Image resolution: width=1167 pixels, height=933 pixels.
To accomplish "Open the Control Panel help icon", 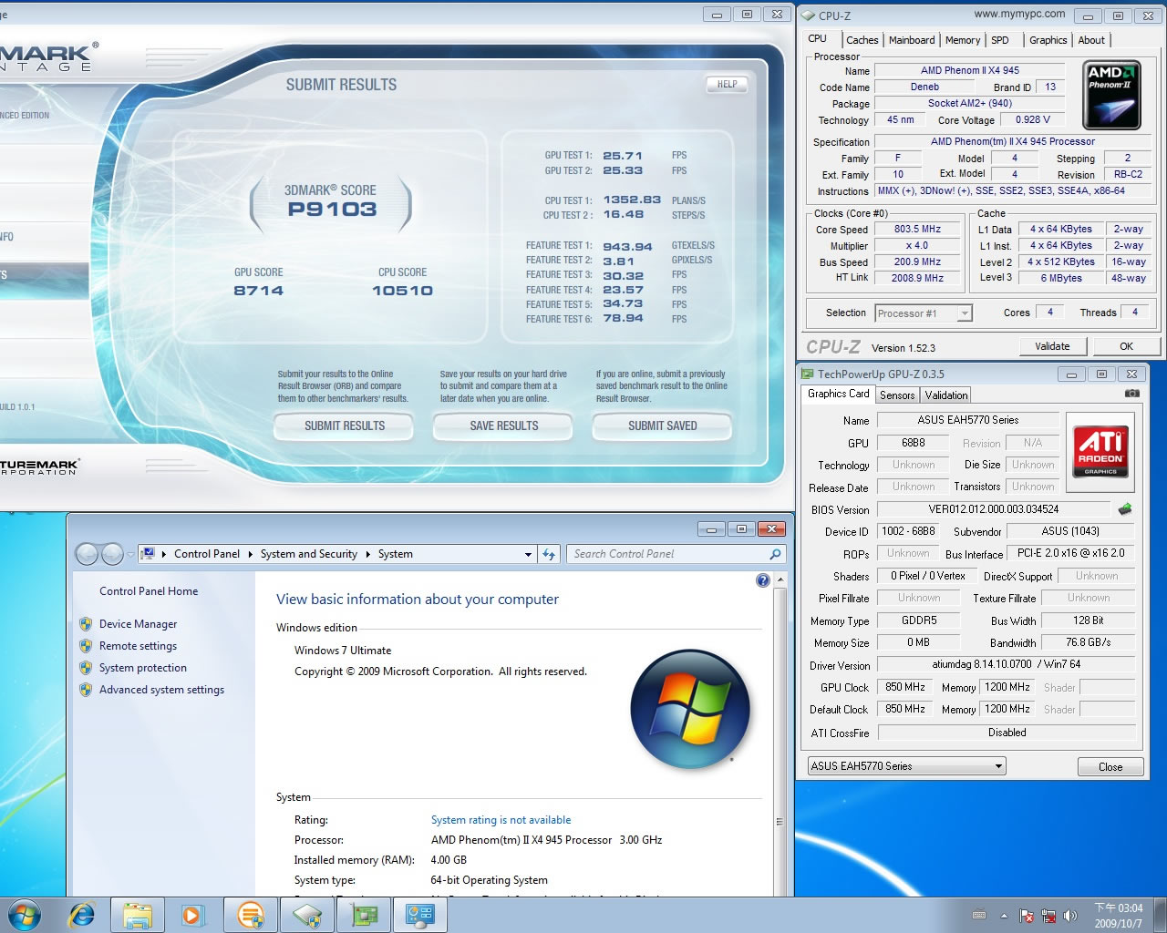I will (763, 580).
